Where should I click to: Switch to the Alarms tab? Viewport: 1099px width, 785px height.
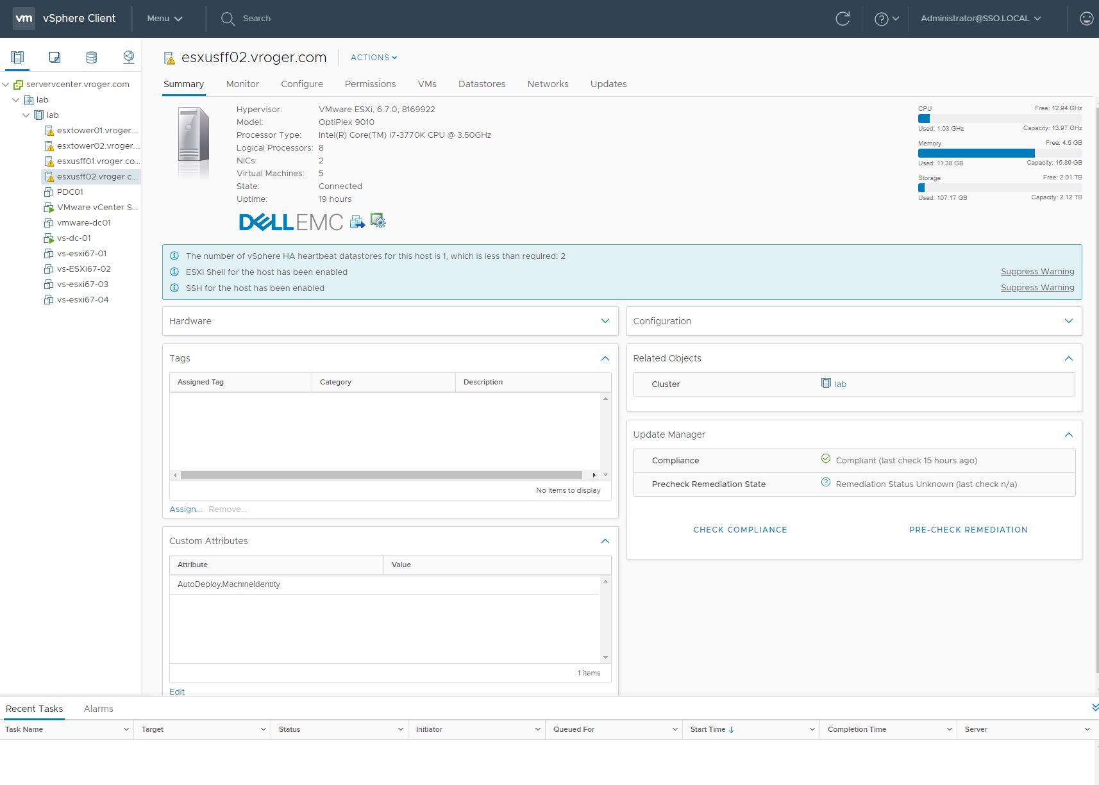point(98,709)
